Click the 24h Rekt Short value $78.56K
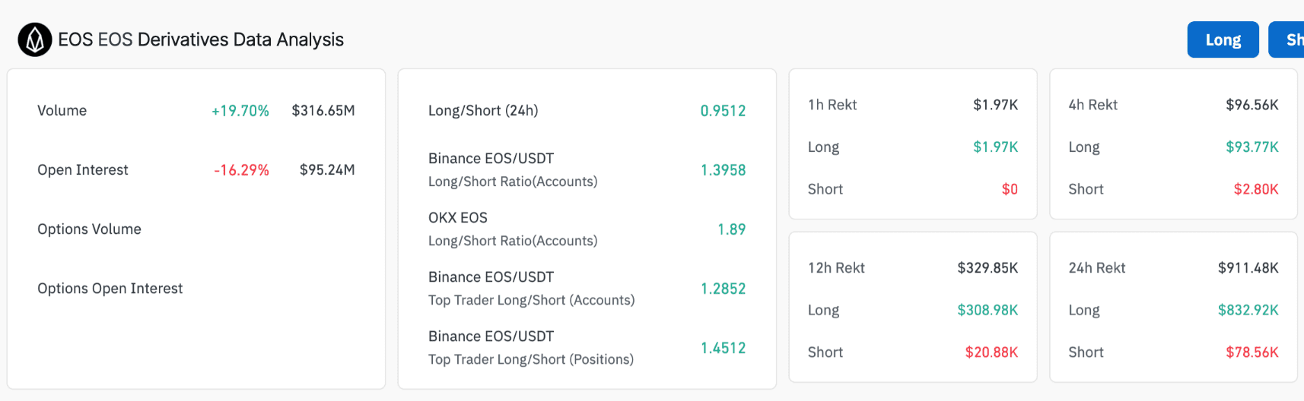 pos(1252,352)
